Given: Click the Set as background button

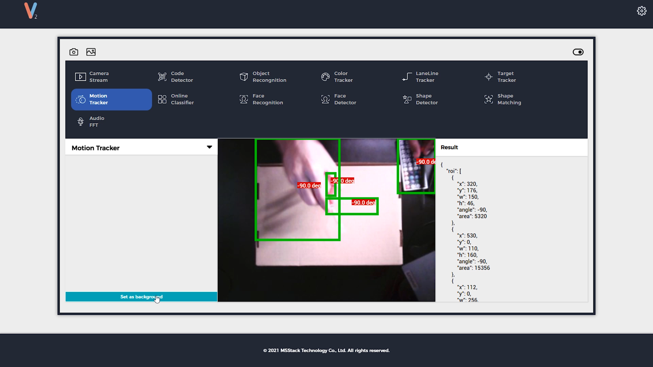Looking at the screenshot, I should [141, 297].
